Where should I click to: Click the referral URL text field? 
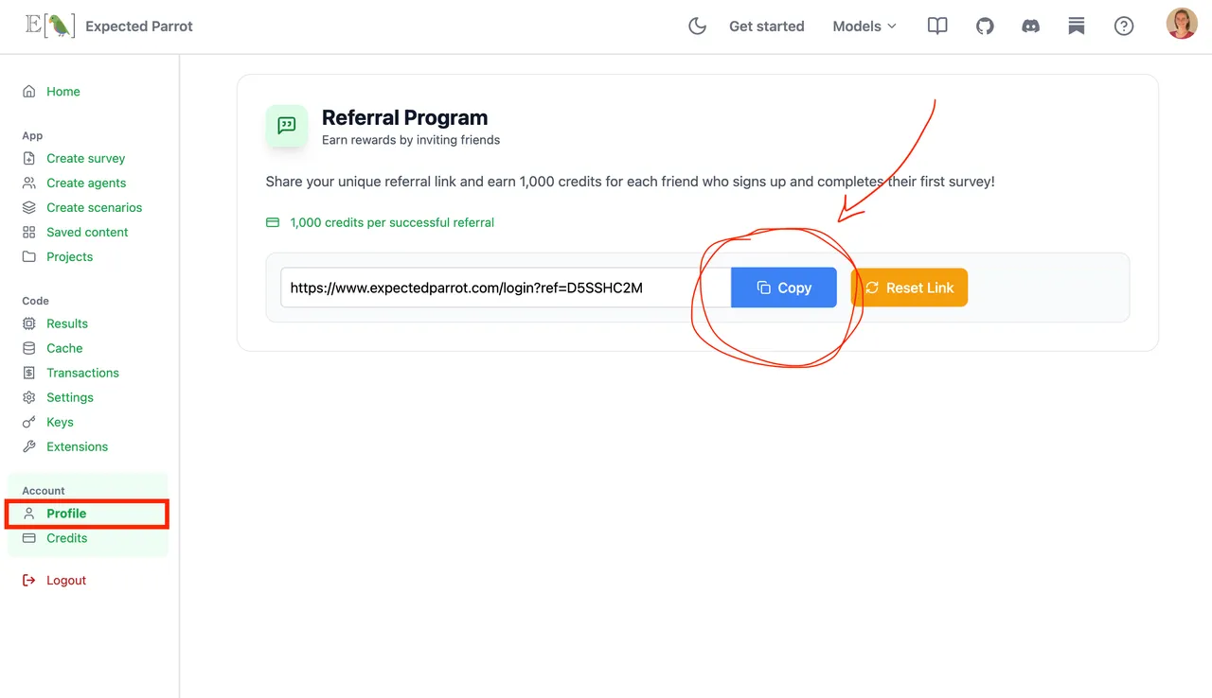(506, 288)
